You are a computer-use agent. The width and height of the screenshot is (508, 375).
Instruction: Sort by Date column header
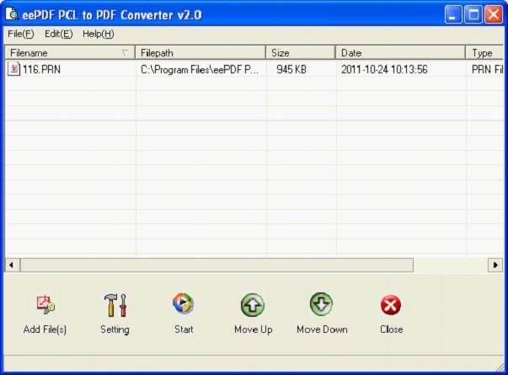(x=400, y=52)
